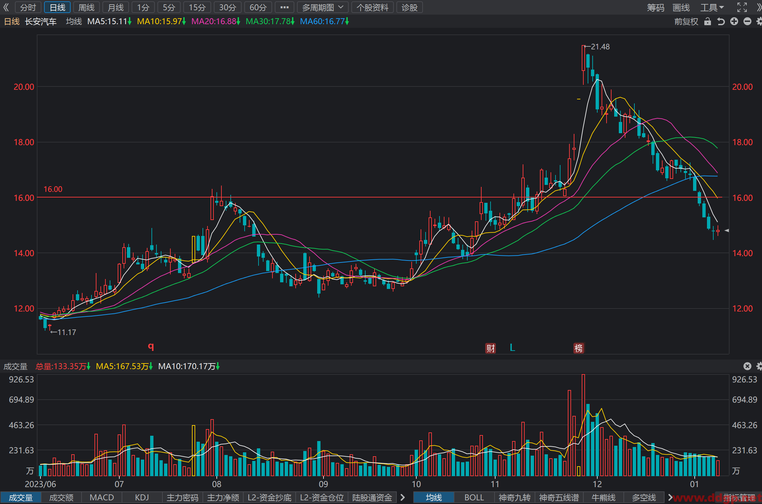The height and width of the screenshot is (504, 762).
Task: Click the 21.48 high price label
Action: (600, 47)
